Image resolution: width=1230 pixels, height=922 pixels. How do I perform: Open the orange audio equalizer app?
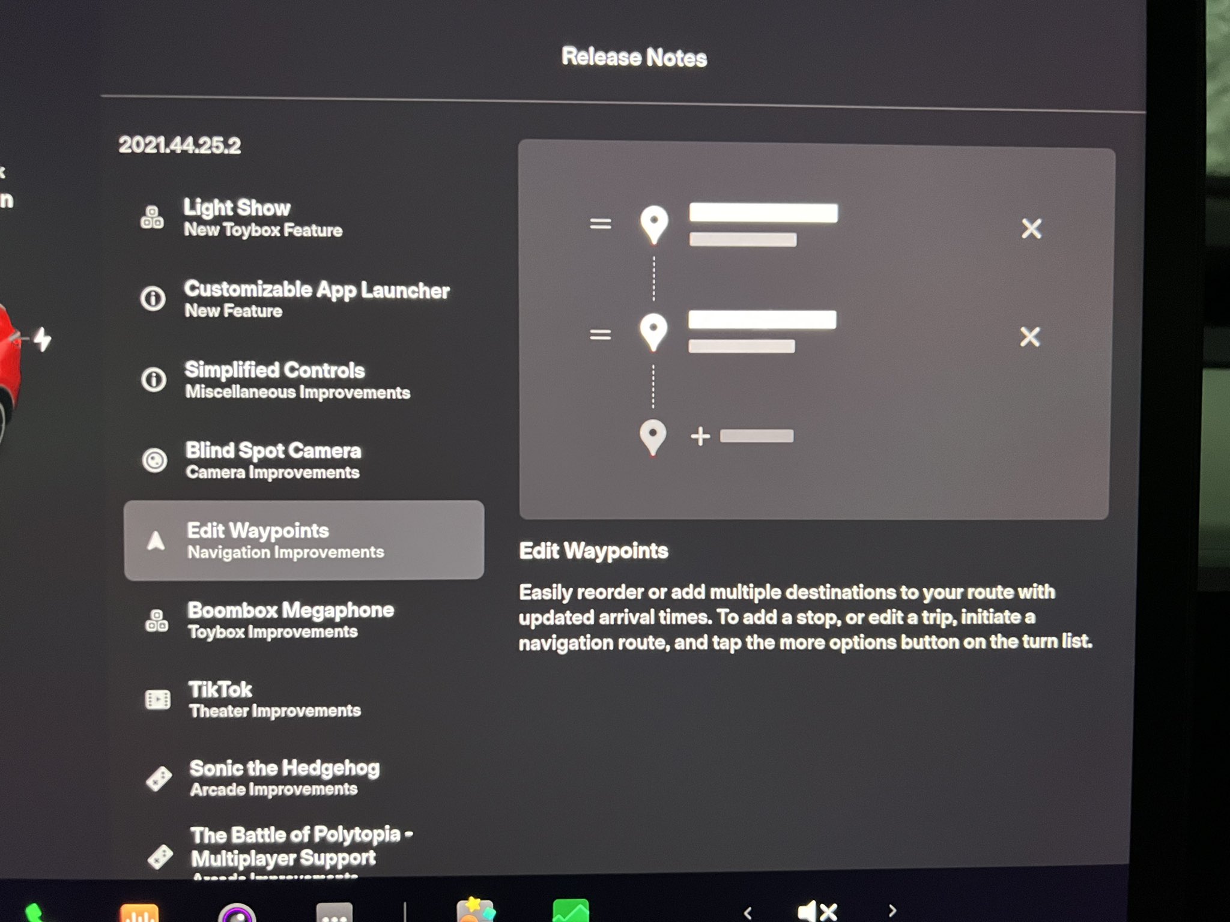[x=139, y=912]
